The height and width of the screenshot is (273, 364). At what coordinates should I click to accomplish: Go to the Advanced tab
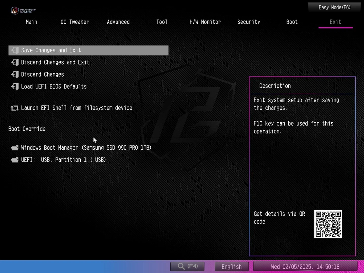(118, 22)
